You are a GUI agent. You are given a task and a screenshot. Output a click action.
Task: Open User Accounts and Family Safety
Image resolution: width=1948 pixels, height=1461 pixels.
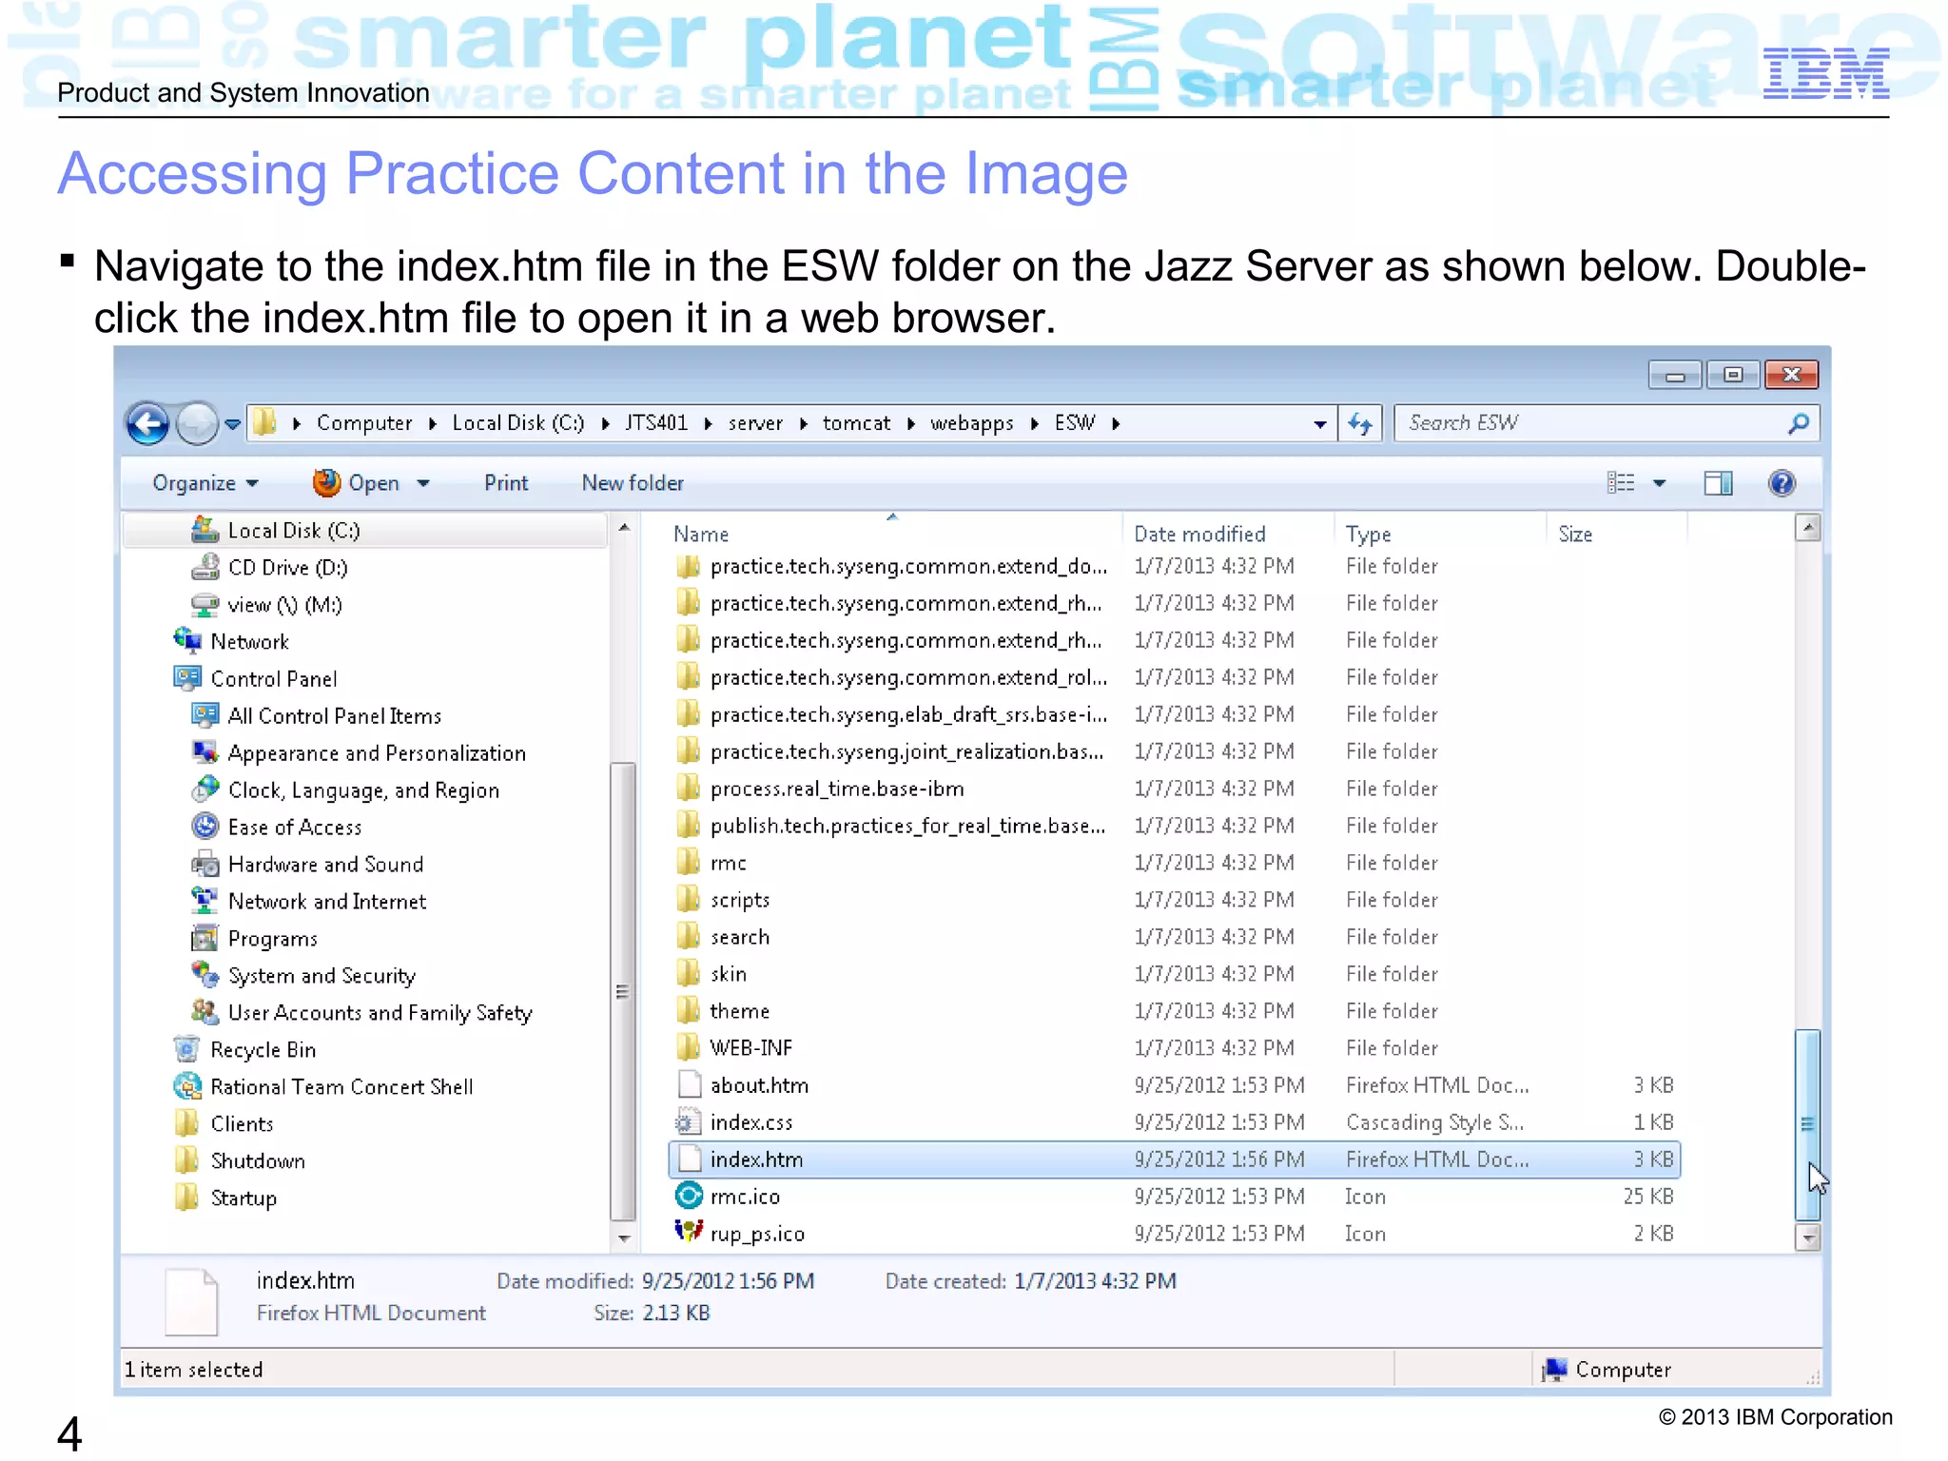click(380, 1013)
